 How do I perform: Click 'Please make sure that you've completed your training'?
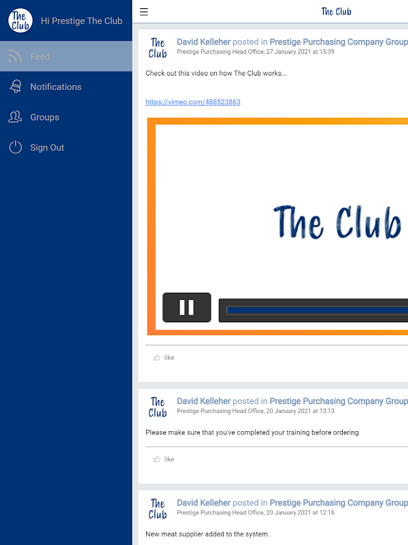tap(228, 433)
